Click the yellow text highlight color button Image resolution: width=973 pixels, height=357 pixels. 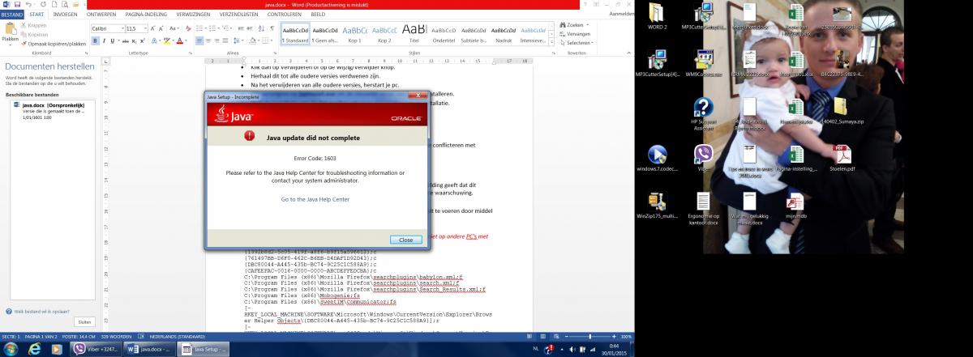[x=166, y=40]
